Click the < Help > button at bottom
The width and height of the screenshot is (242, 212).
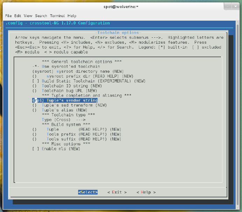click(x=146, y=192)
